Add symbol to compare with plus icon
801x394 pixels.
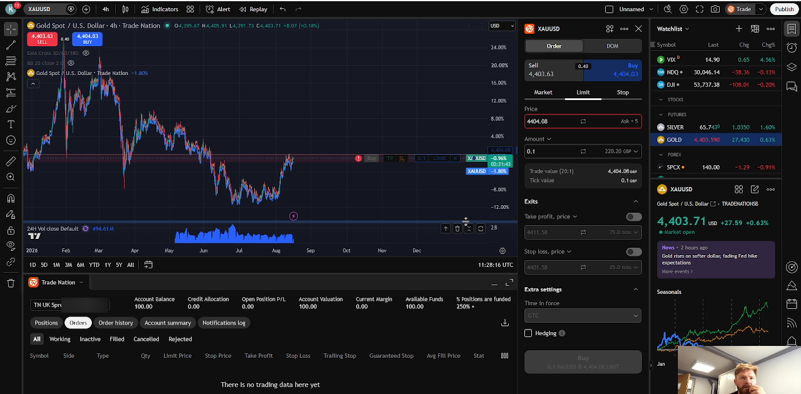86,9
